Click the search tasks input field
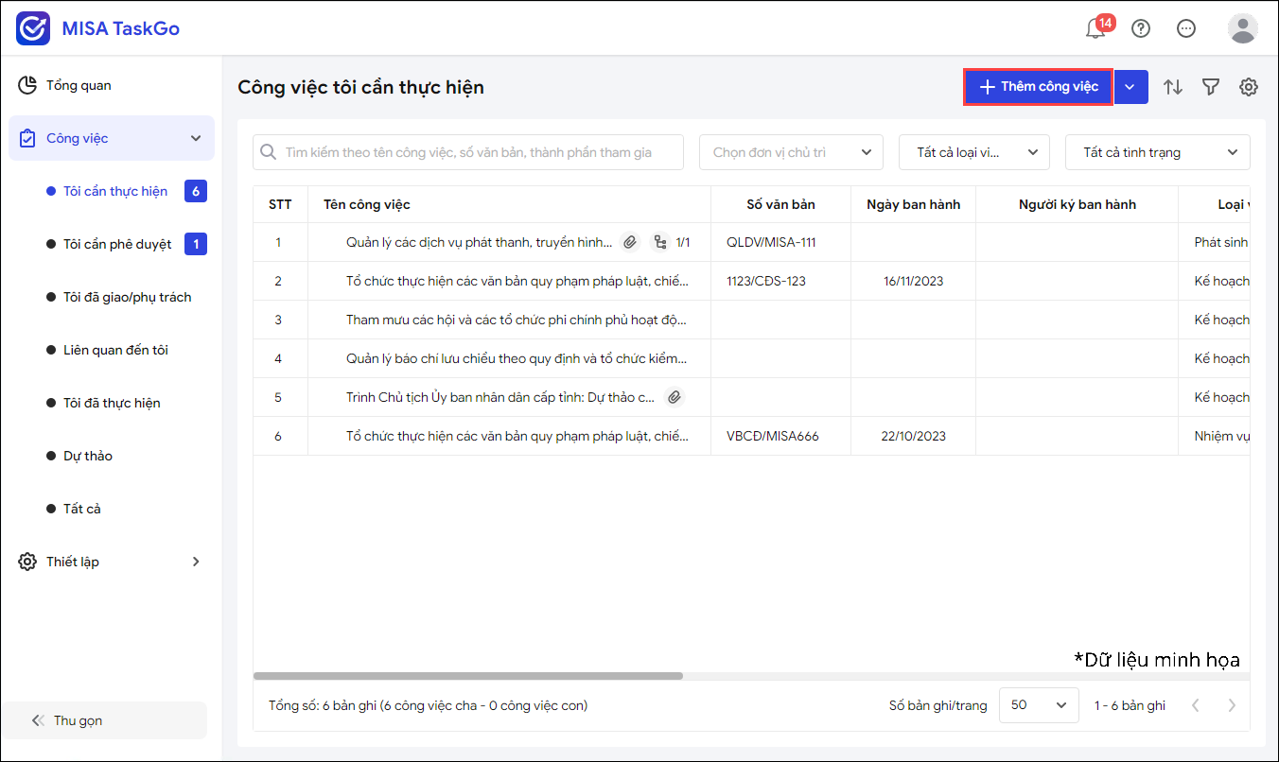Screen dimensions: 1279x762 (468, 152)
